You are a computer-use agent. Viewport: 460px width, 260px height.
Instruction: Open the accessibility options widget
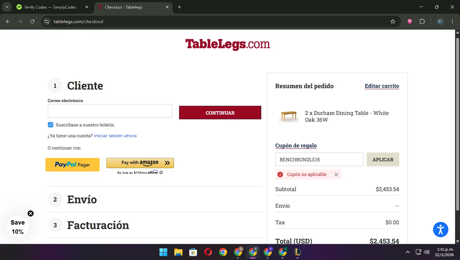coord(441,230)
